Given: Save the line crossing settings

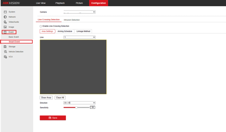Looking at the screenshot, I should tap(53, 118).
